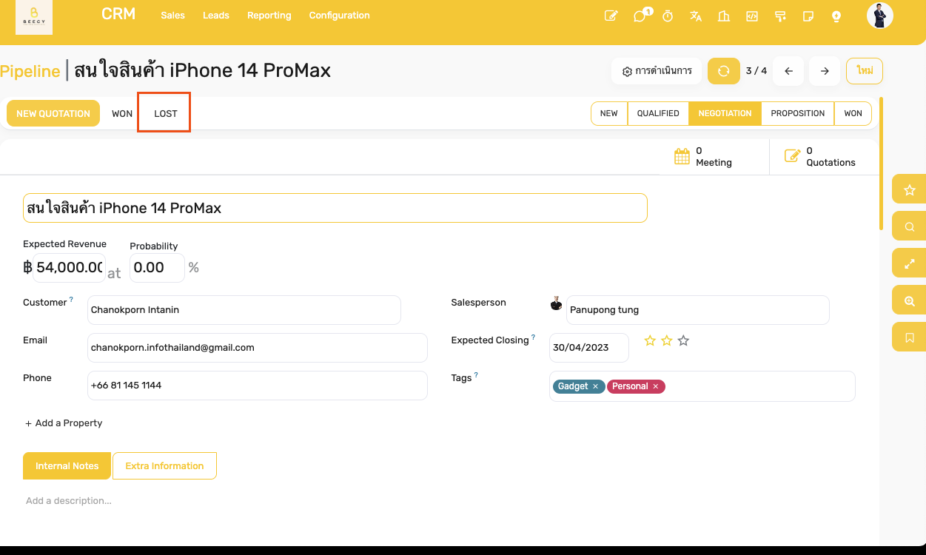Open the การดำเนินการ actions dropdown
This screenshot has height=555, width=926.
[657, 71]
